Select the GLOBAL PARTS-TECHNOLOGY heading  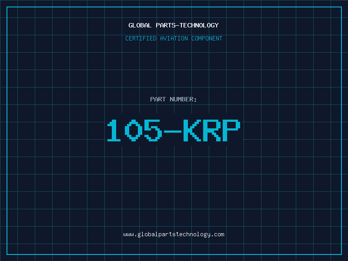(174, 26)
